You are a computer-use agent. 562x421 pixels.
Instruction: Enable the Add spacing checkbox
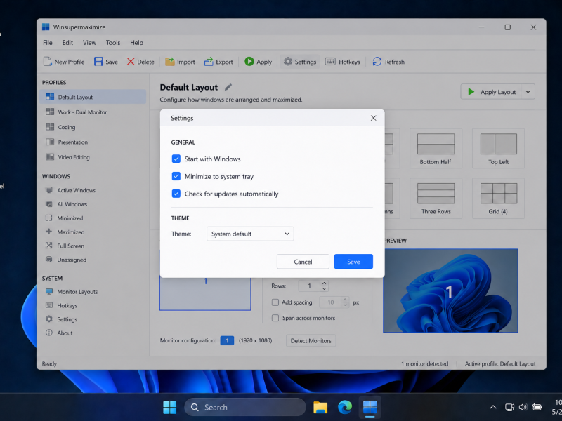[275, 302]
